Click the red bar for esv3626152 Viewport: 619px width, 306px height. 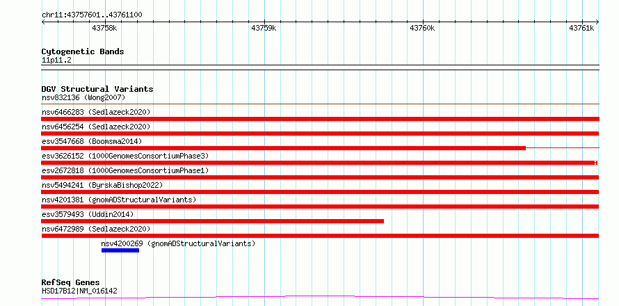319,163
